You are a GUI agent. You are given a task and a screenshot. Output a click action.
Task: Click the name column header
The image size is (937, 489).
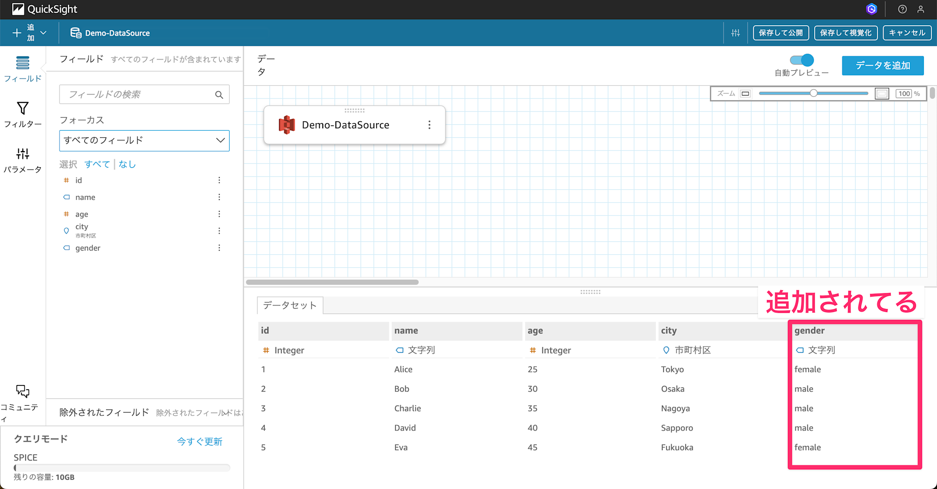point(457,331)
